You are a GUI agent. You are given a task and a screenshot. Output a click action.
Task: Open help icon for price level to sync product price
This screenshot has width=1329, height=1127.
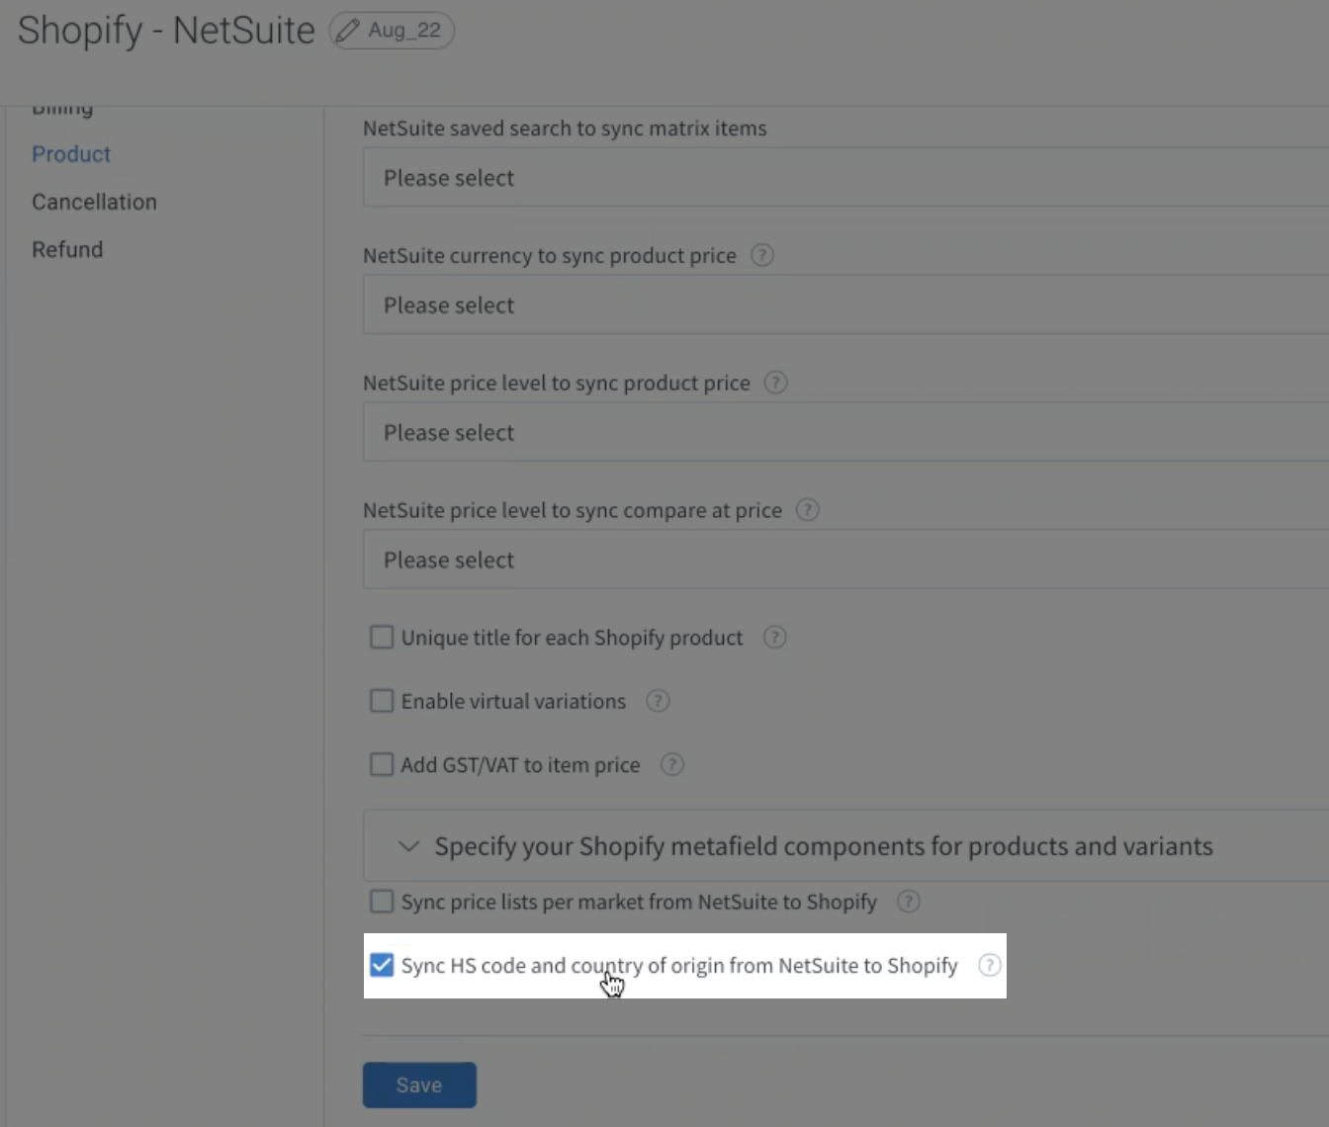776,383
